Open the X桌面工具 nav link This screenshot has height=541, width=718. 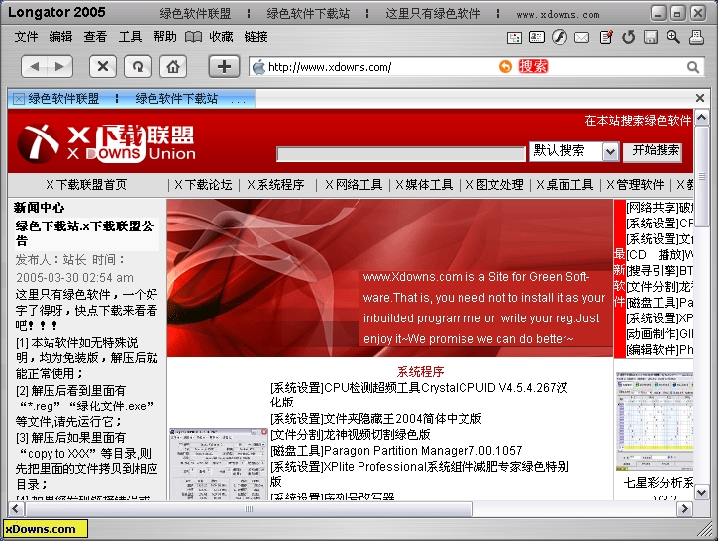click(564, 185)
